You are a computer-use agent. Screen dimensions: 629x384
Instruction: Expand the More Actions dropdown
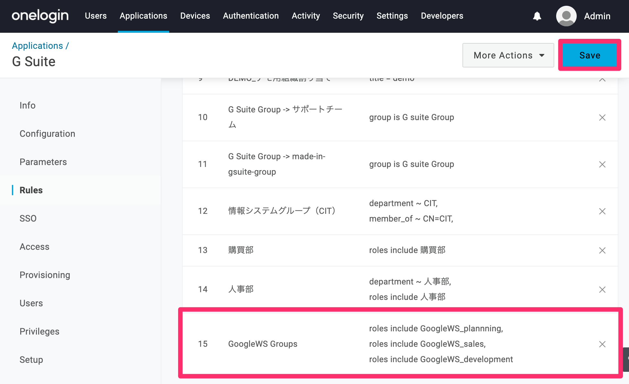click(x=508, y=55)
